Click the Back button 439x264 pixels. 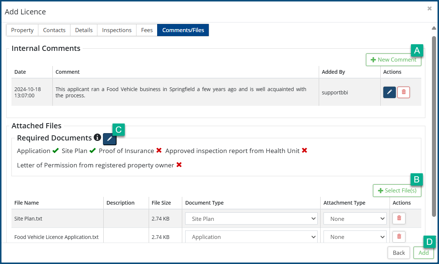click(399, 253)
